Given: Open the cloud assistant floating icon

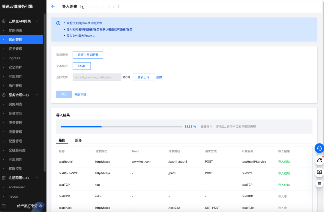Looking at the screenshot, I should tap(319, 160).
